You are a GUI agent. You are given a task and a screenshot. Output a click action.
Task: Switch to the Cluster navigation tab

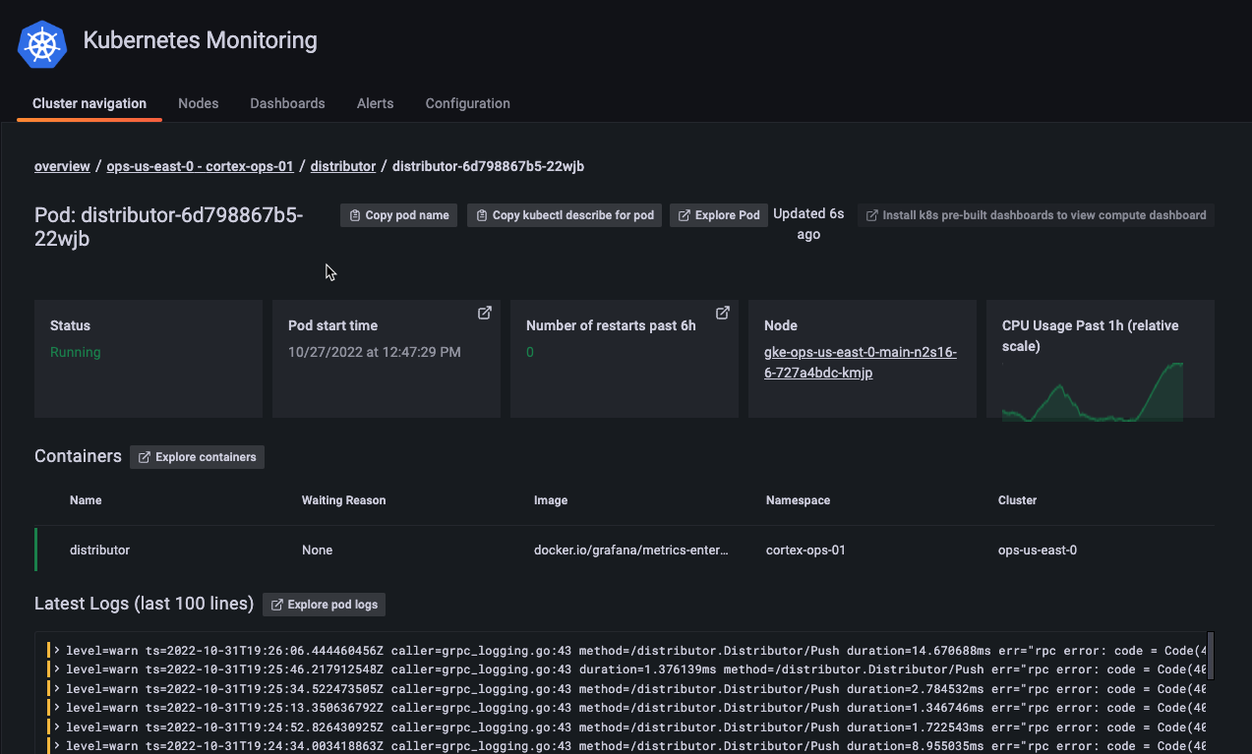point(89,103)
